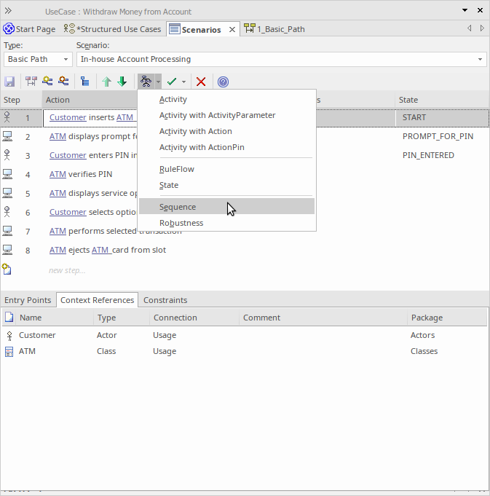Click the Customer link in step 6

click(68, 212)
